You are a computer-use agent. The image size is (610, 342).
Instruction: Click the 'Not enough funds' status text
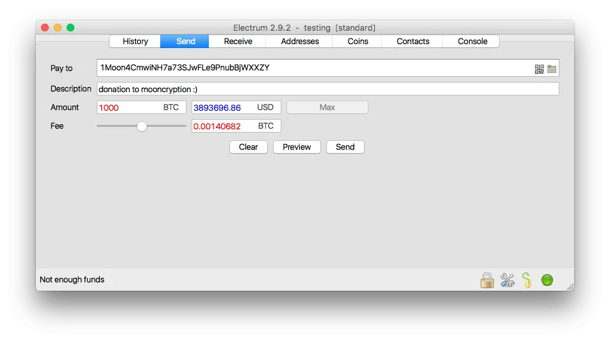pyautogui.click(x=72, y=279)
